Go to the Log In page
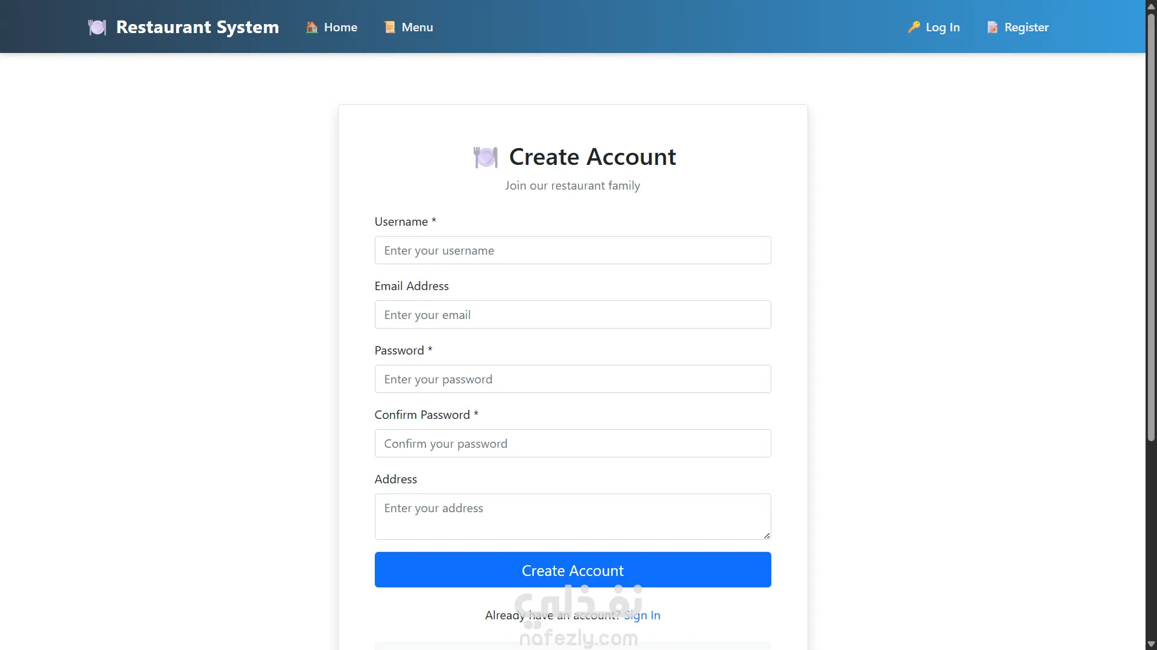This screenshot has width=1157, height=650. 942,28
